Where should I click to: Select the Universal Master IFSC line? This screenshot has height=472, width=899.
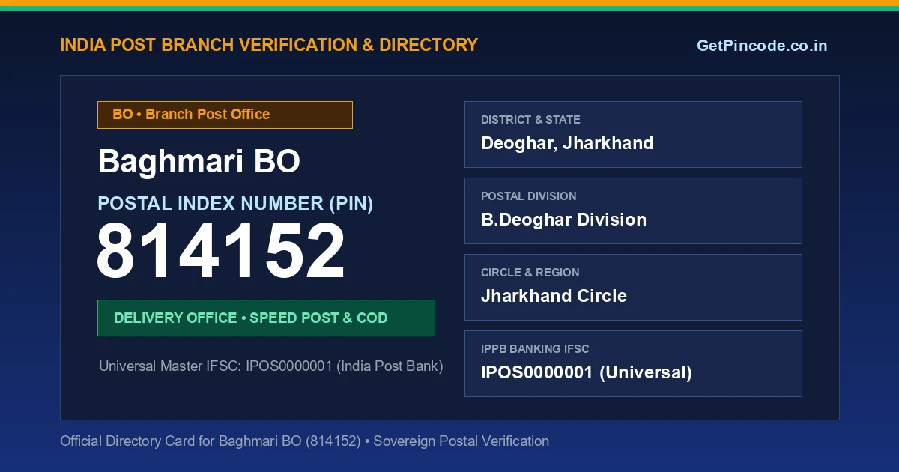[271, 366]
